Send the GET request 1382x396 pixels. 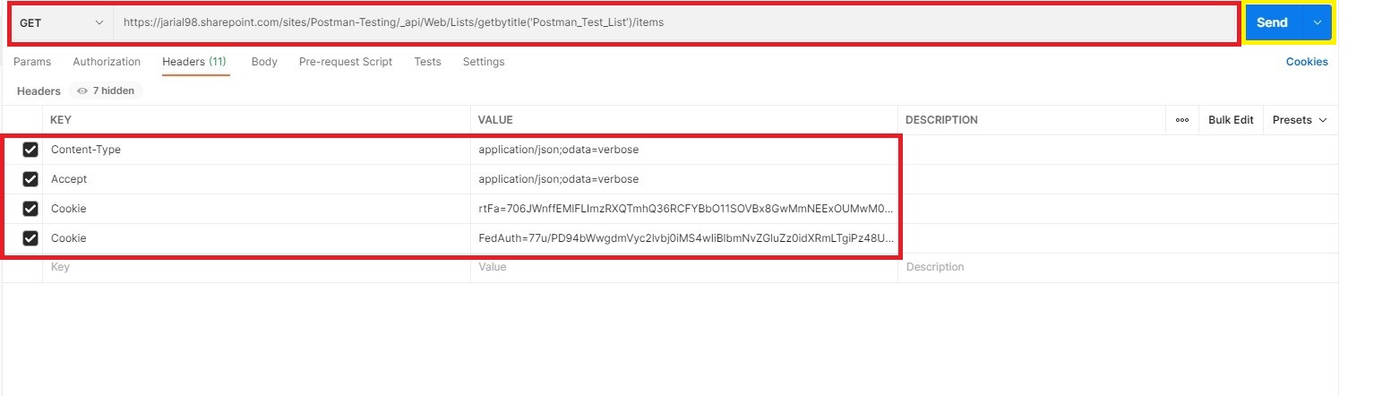pyautogui.click(x=1272, y=23)
